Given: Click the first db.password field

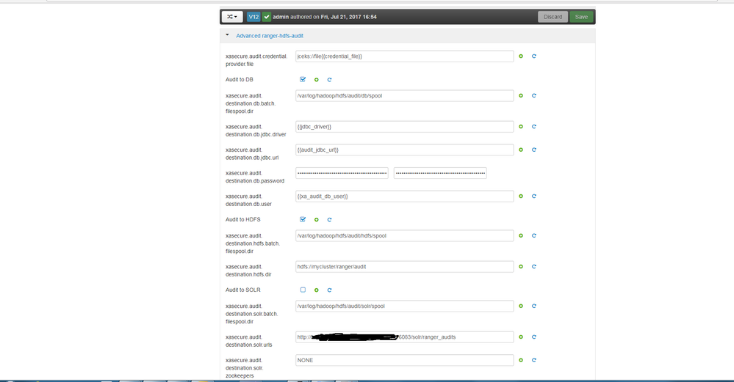Looking at the screenshot, I should tap(342, 173).
